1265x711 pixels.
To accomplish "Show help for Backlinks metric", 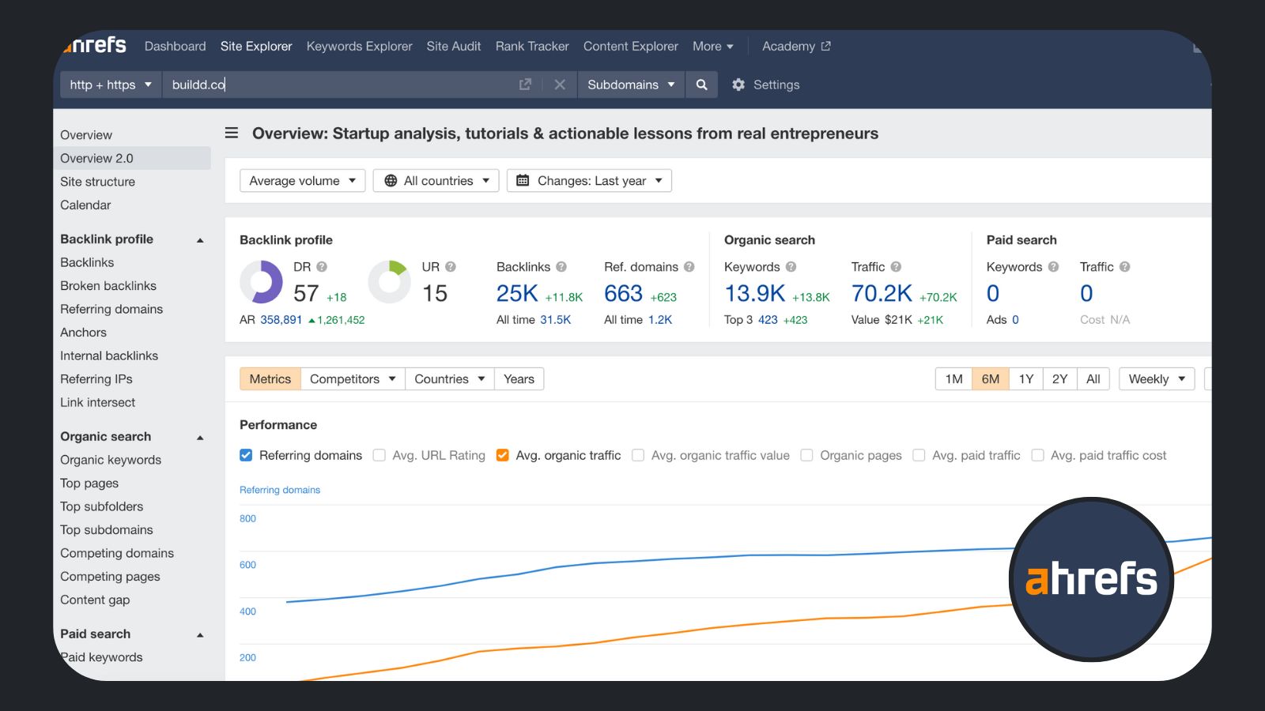I will pyautogui.click(x=561, y=267).
